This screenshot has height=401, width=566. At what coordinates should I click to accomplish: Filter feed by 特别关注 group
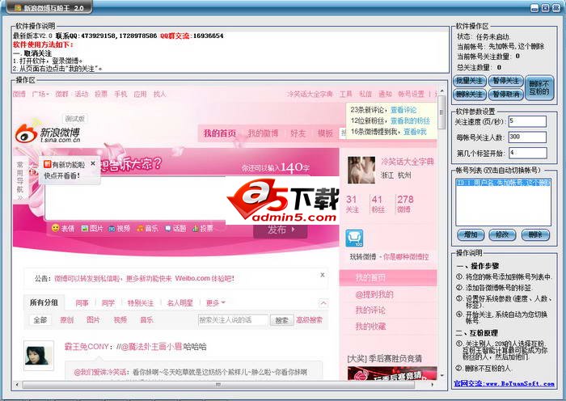(x=141, y=303)
